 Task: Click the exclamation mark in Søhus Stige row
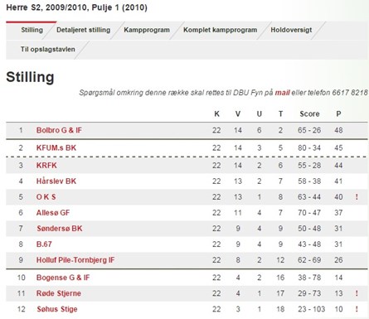[357, 309]
